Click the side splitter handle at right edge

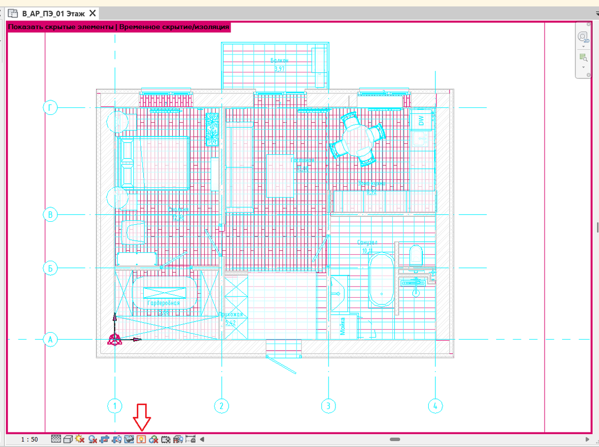[x=597, y=227]
